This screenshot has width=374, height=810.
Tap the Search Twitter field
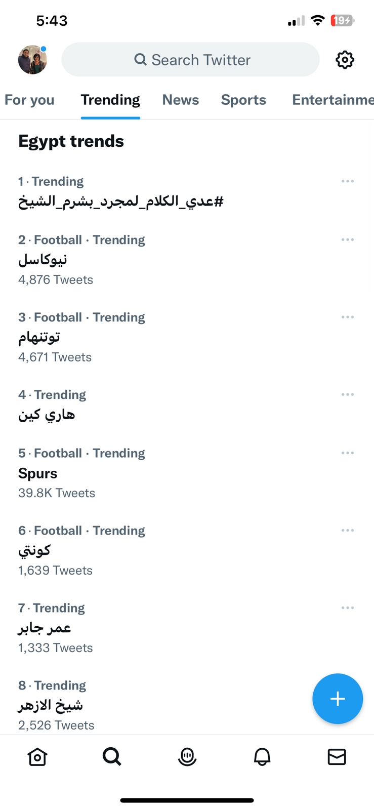(x=191, y=60)
